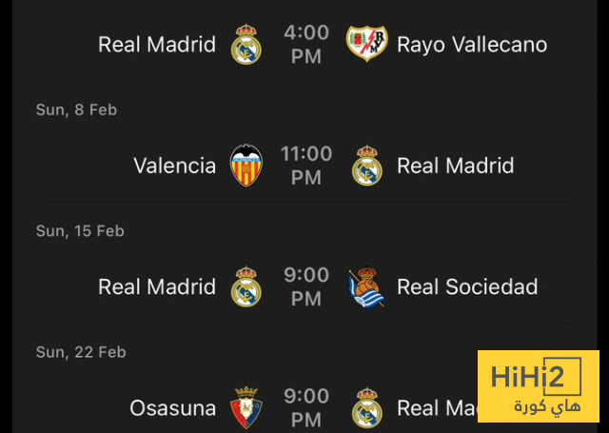
Task: Click the Sun, 15 Feb date header
Action: [x=80, y=230]
